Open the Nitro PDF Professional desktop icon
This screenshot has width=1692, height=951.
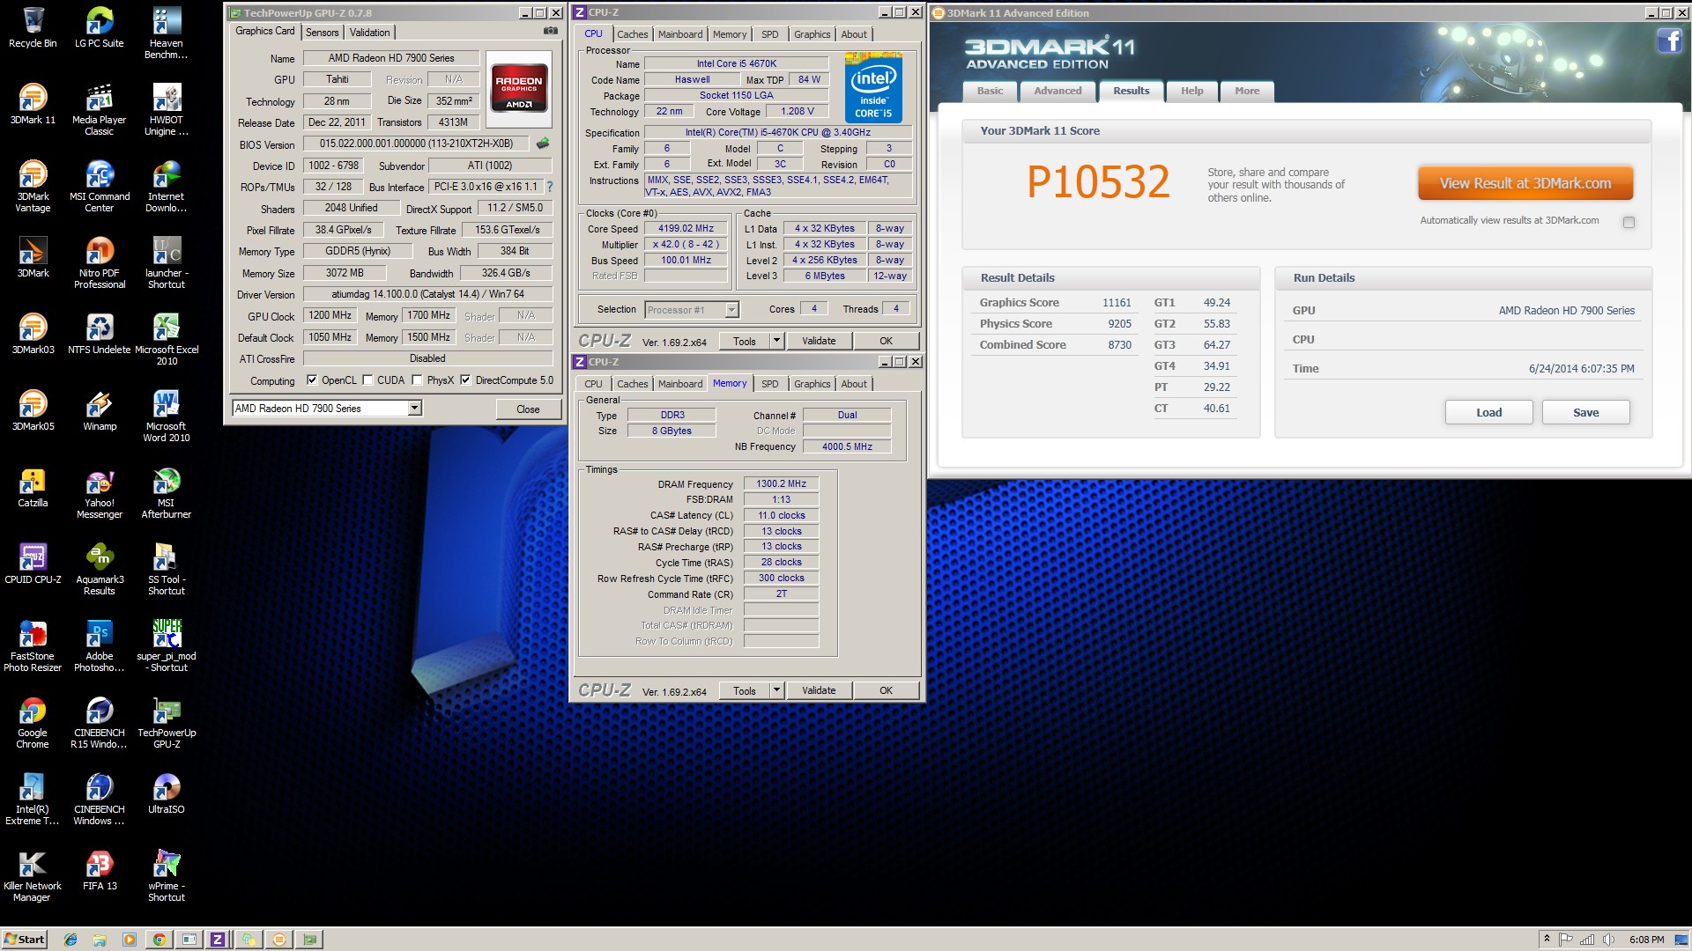coord(100,262)
